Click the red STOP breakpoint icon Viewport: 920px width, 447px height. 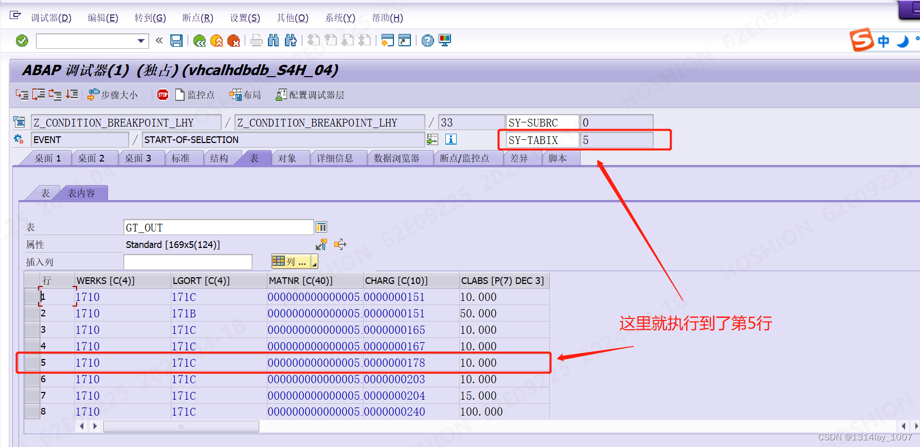(163, 95)
